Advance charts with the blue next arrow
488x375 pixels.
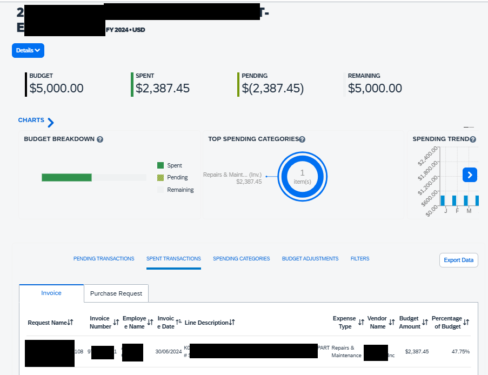click(470, 175)
